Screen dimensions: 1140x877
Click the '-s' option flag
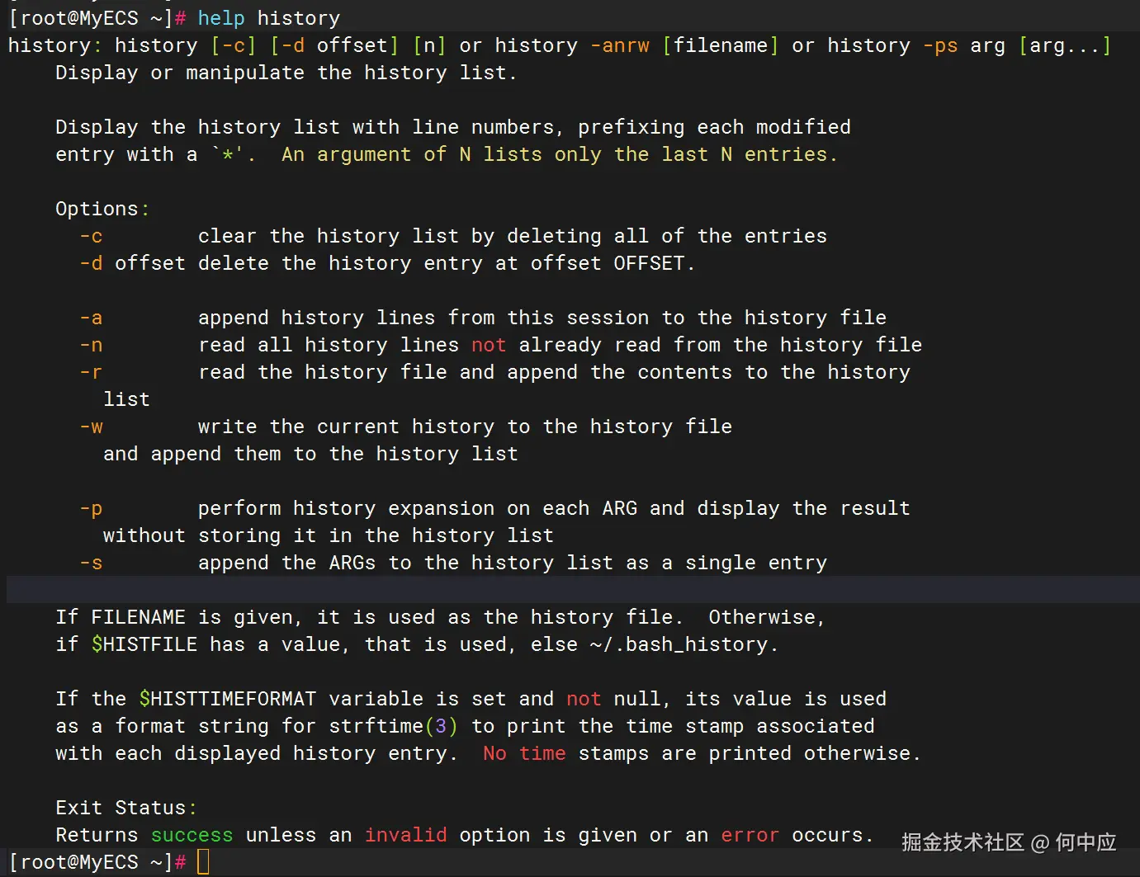tap(91, 563)
